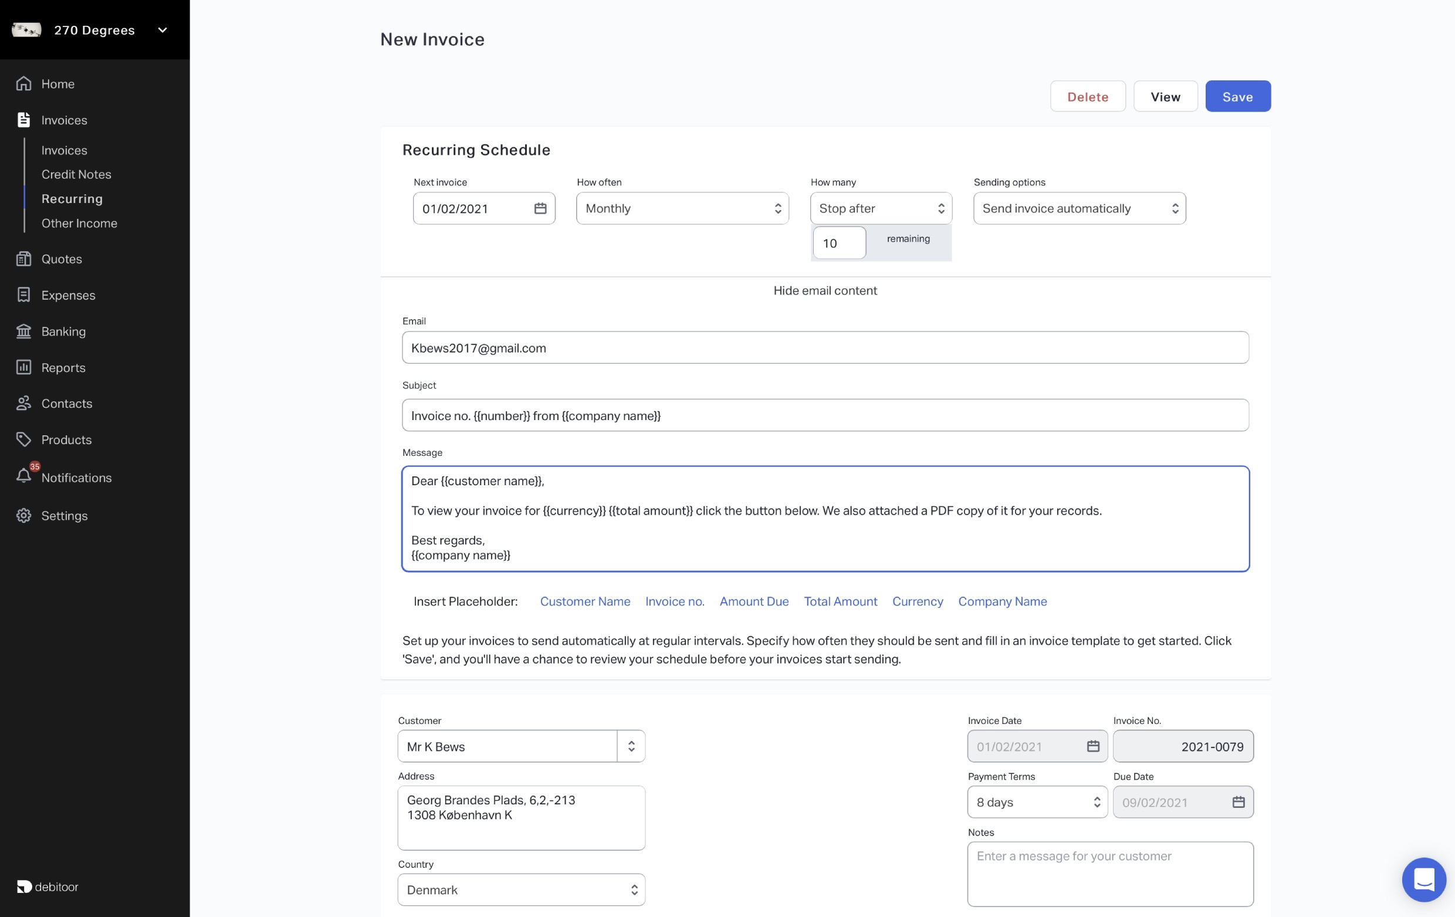Open the Reports section

[x=63, y=367]
